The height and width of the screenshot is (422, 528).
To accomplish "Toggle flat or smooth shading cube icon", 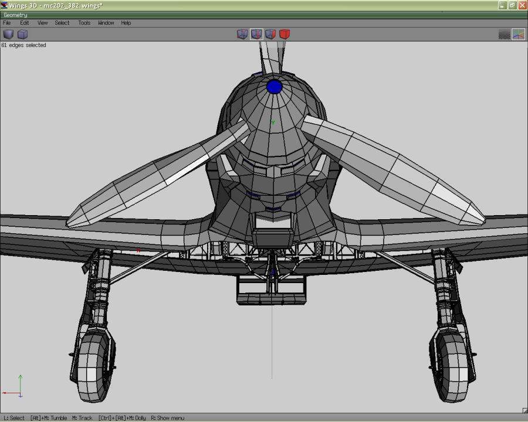I will click(x=8, y=34).
